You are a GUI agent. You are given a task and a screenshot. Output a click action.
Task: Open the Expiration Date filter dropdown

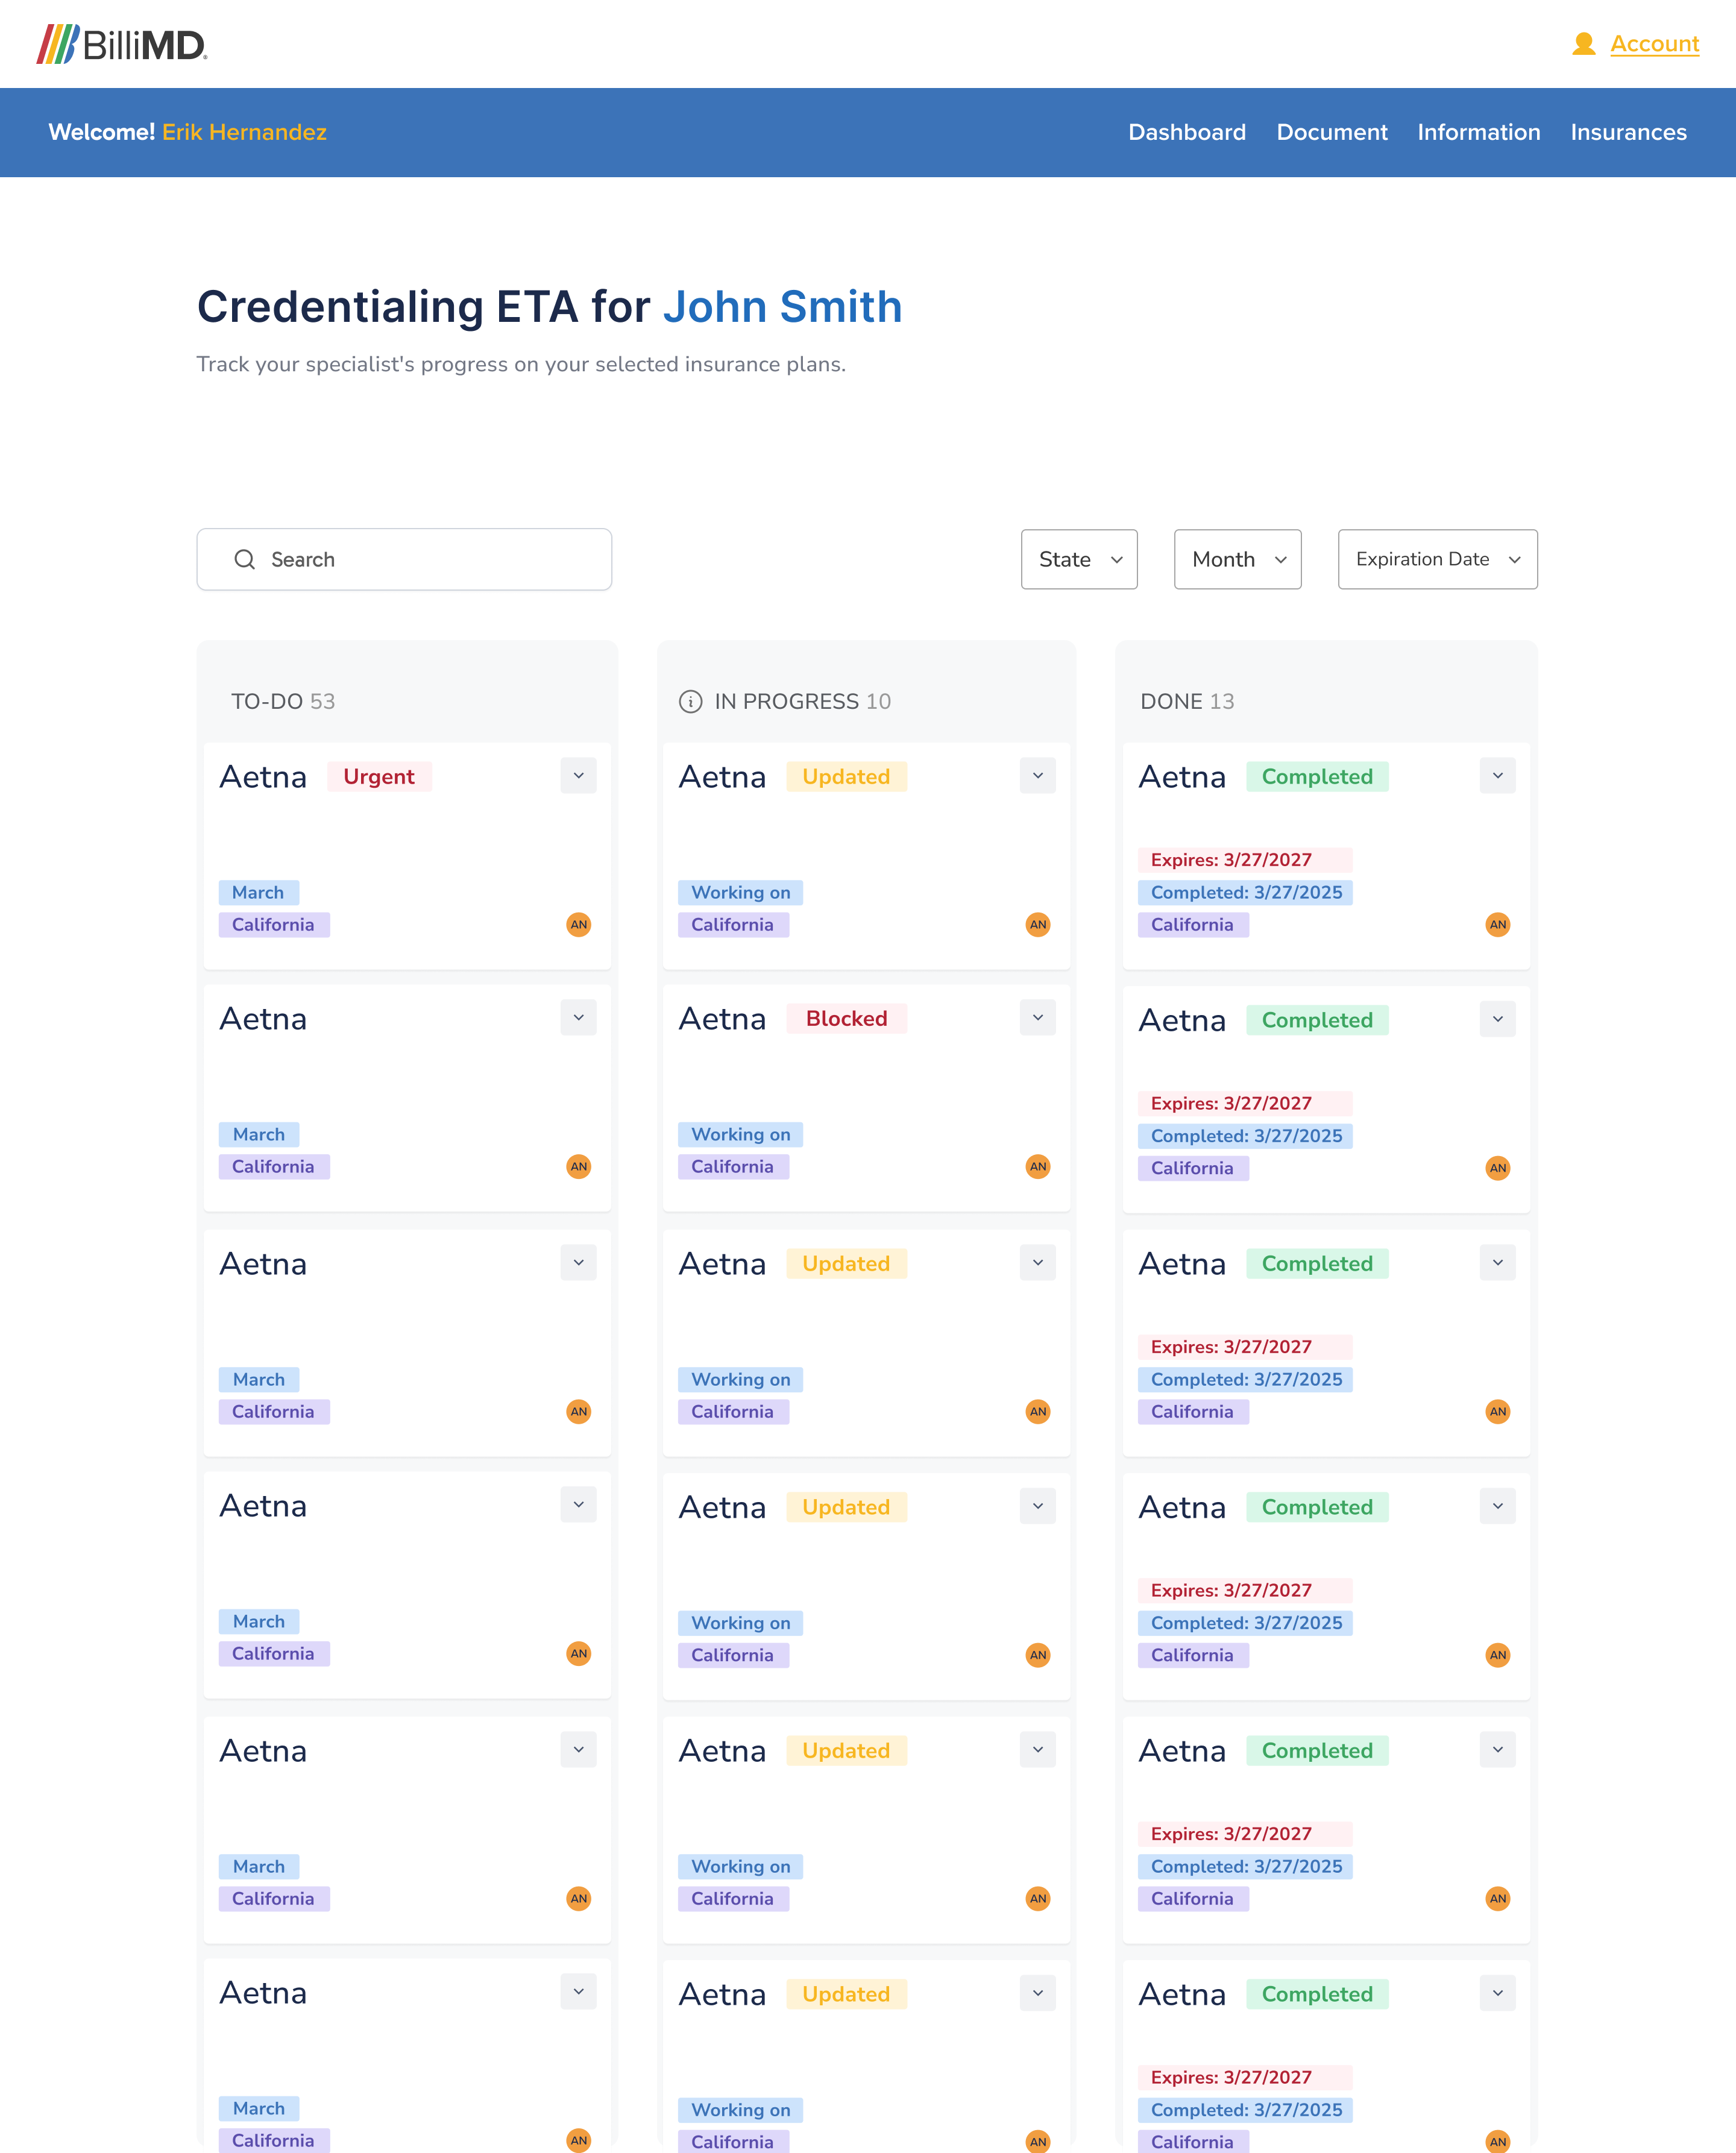tap(1437, 559)
